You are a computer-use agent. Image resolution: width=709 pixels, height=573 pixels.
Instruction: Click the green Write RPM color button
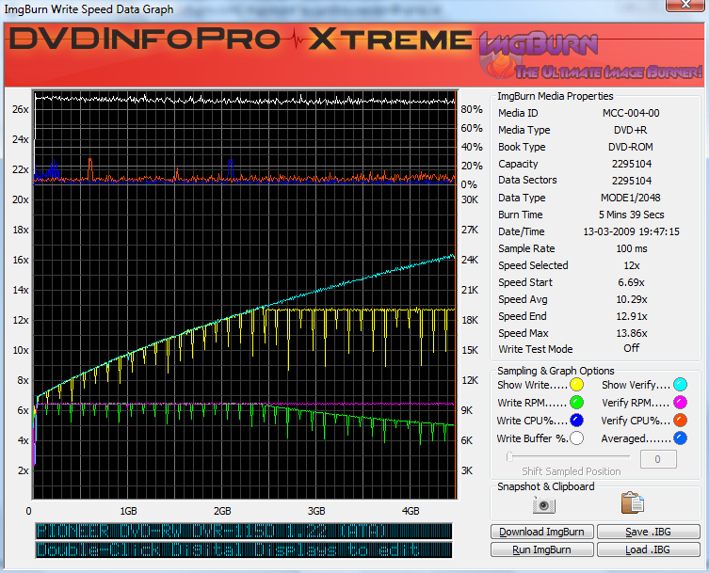coord(576,402)
